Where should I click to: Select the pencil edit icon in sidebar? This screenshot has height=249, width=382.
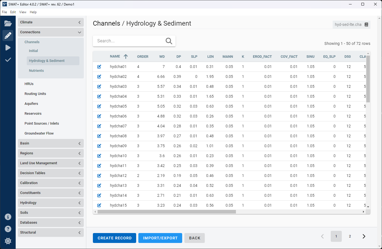coord(8,35)
